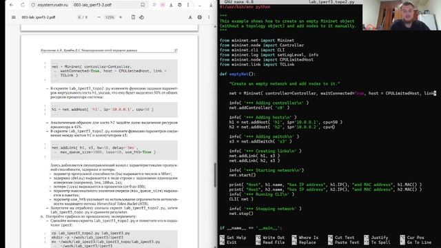Click the PDF page number field
This screenshot has height=248, width=441.
click(80, 17)
